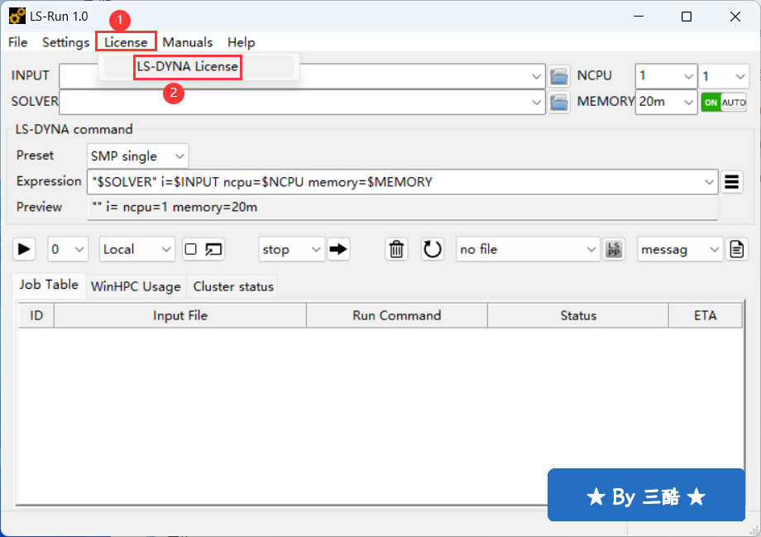Switch to the WinHPC Usage tab
761x537 pixels.
(x=136, y=286)
